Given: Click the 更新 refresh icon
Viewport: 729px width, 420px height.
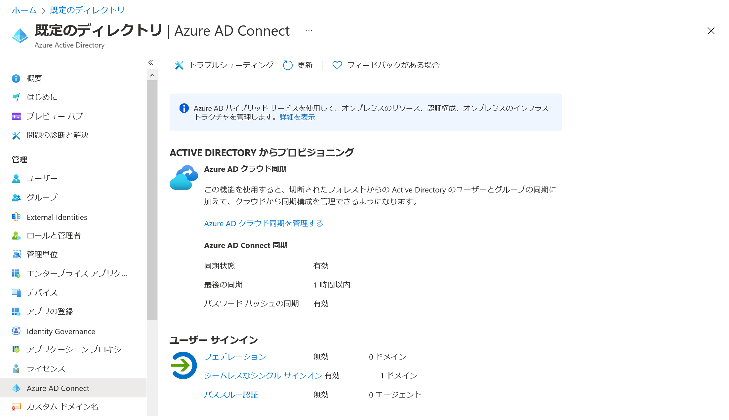Looking at the screenshot, I should point(288,65).
